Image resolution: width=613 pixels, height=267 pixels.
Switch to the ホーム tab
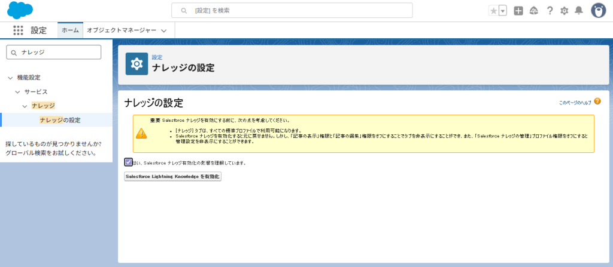[70, 30]
